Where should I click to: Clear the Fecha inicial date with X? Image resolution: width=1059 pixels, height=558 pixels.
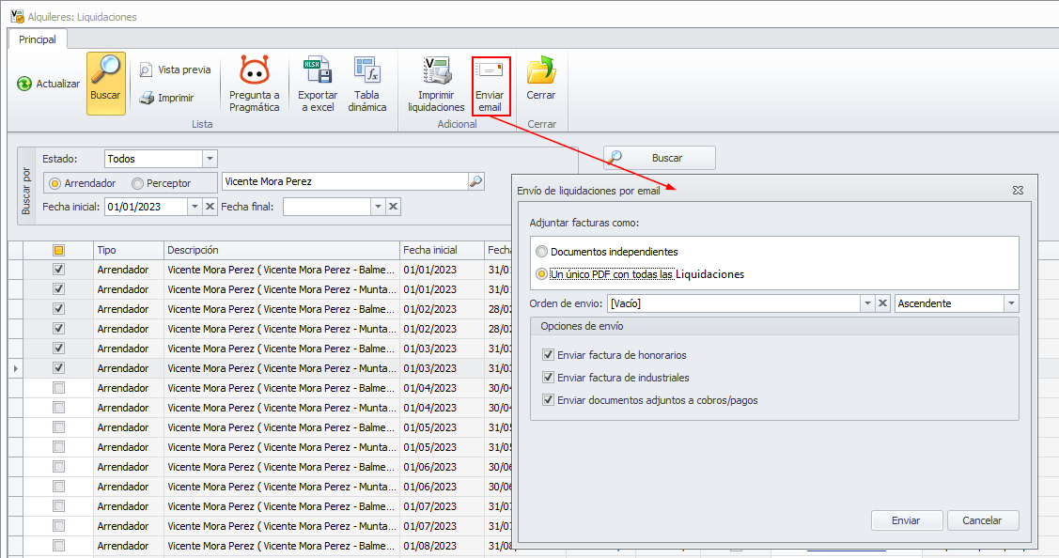pyautogui.click(x=210, y=207)
